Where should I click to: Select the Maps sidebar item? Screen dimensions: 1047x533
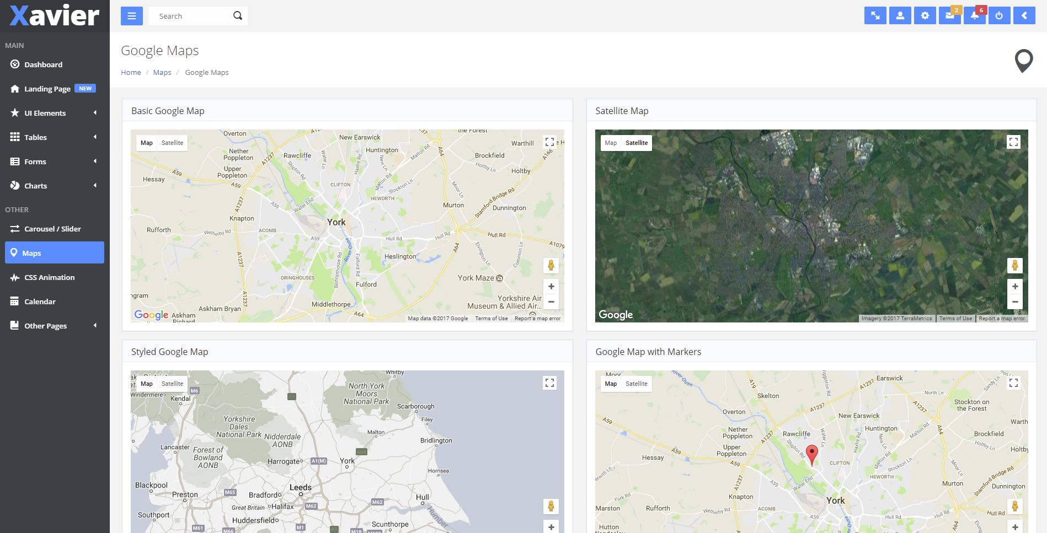[54, 252]
